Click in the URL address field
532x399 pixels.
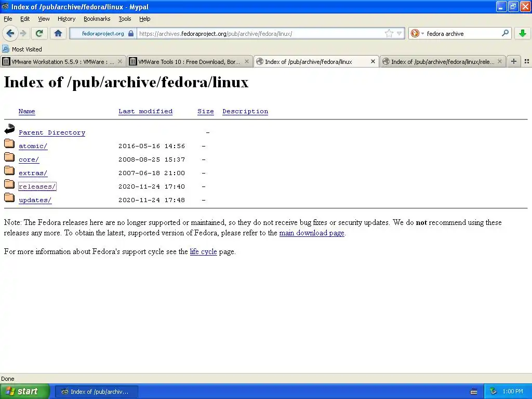(260, 34)
